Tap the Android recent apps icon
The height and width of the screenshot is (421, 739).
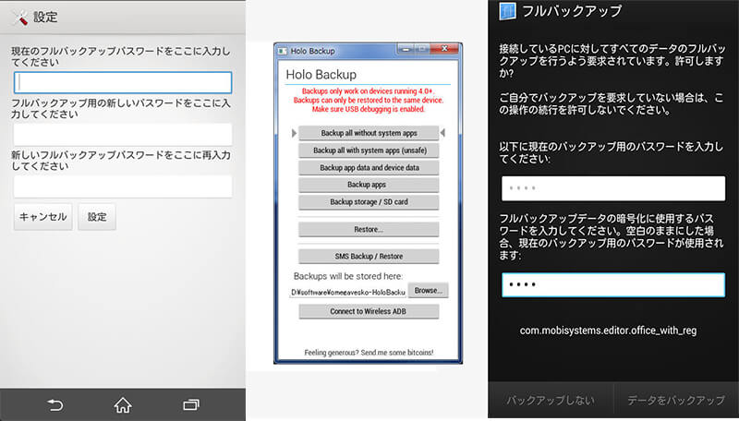pos(191,405)
